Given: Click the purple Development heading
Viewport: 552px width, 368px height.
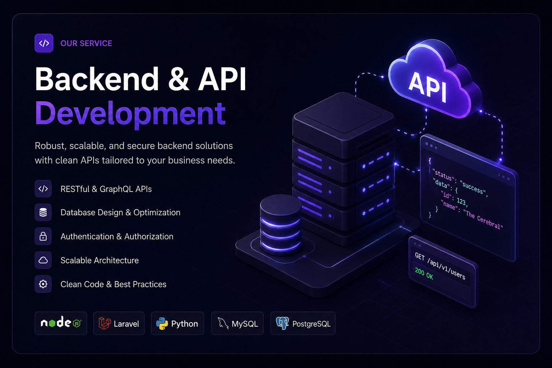Looking at the screenshot, I should point(130,114).
